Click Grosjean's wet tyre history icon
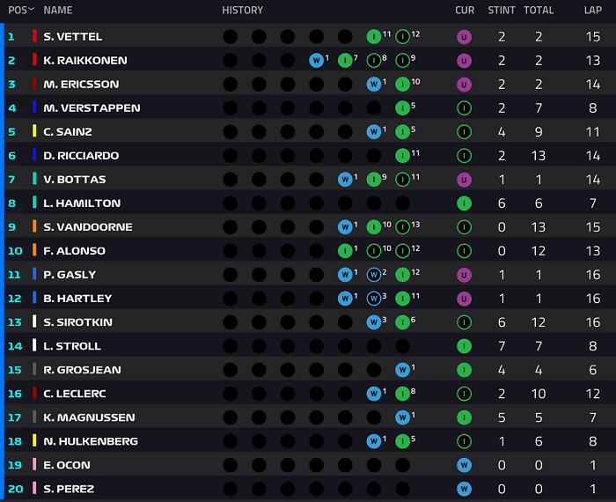 click(x=402, y=370)
